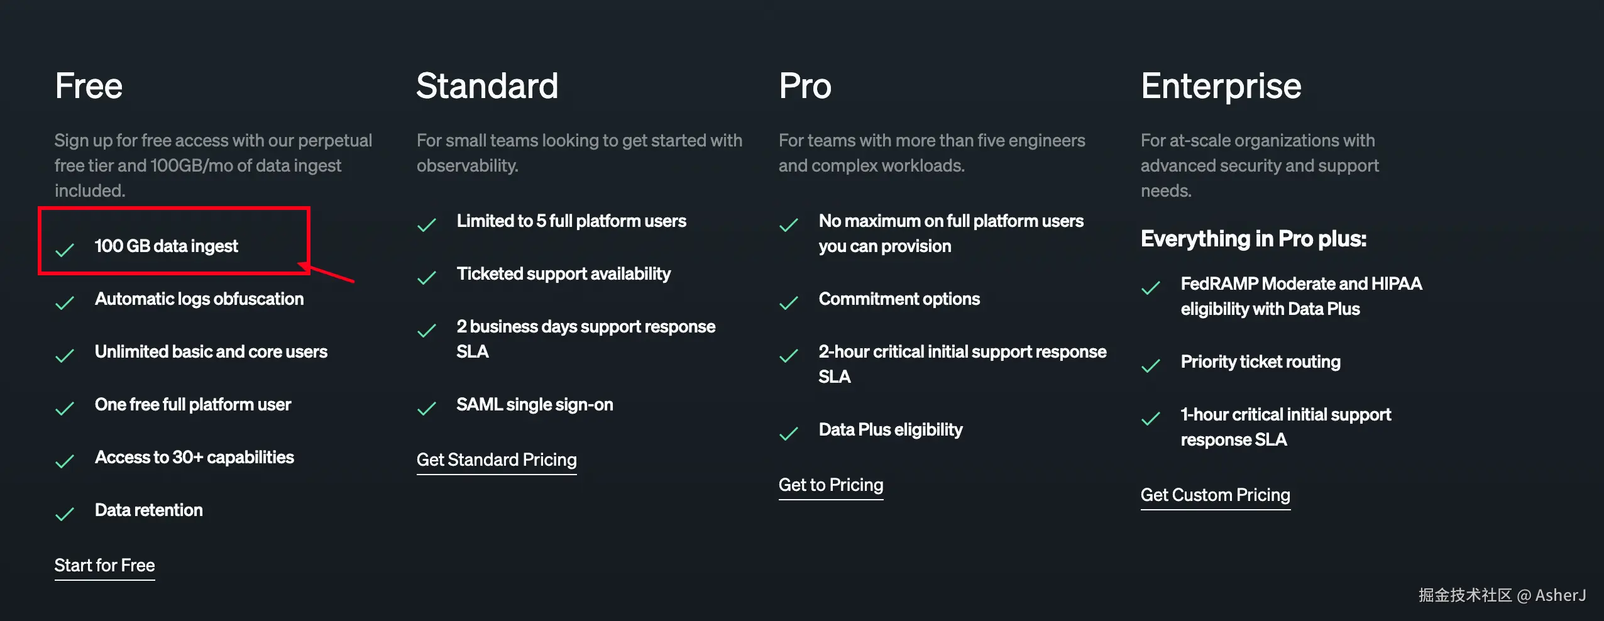Click the checkmark beside 100 GB data ingest

65,250
